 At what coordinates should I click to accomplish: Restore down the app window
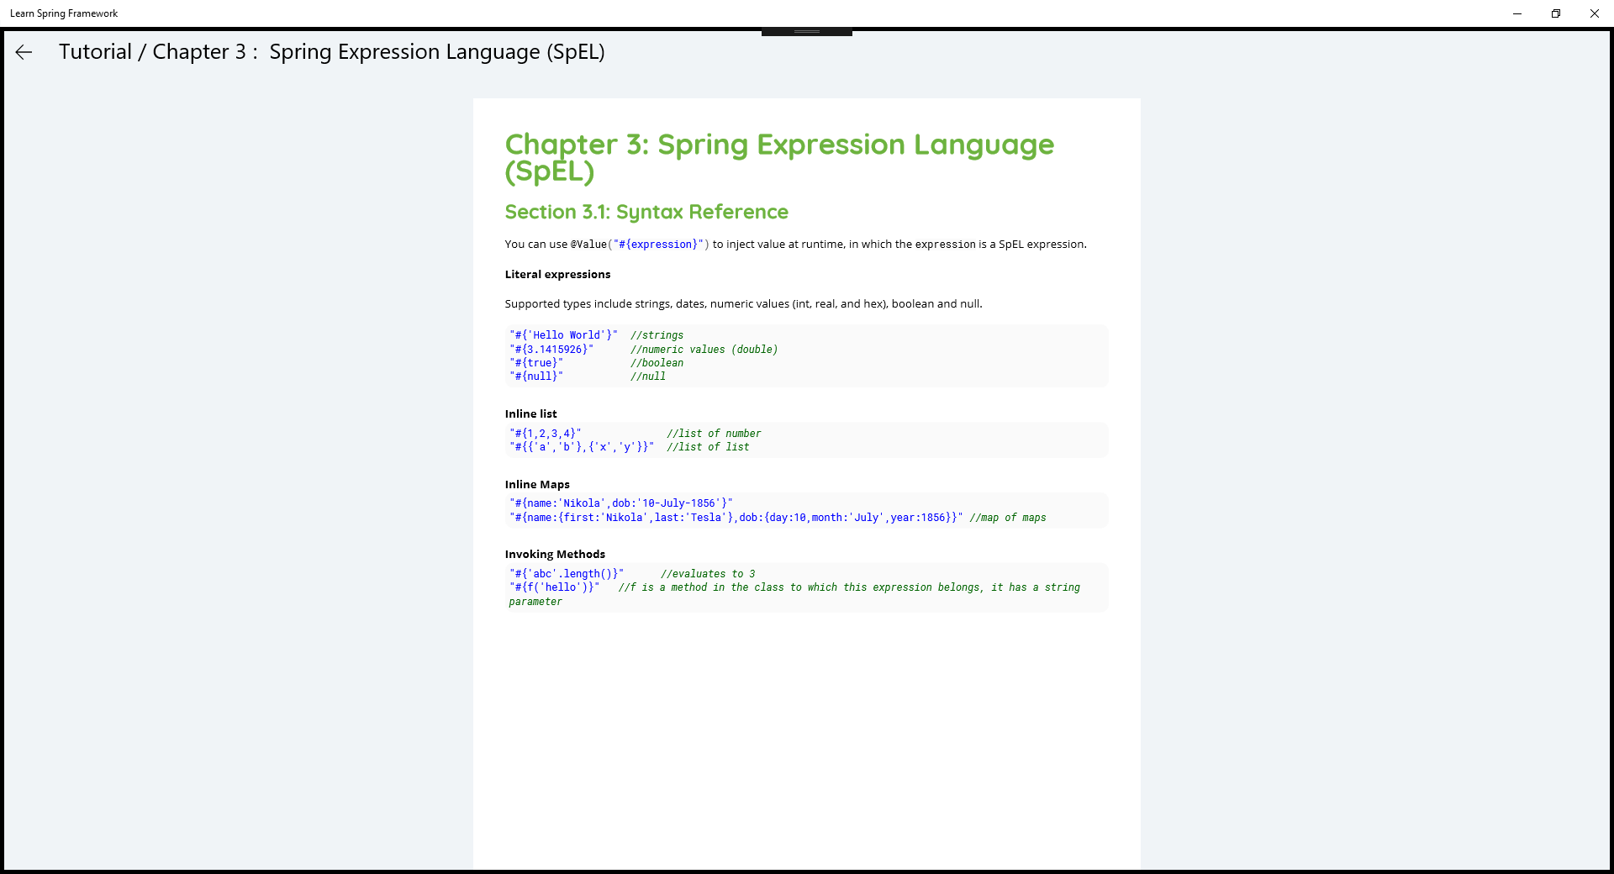[x=1556, y=13]
